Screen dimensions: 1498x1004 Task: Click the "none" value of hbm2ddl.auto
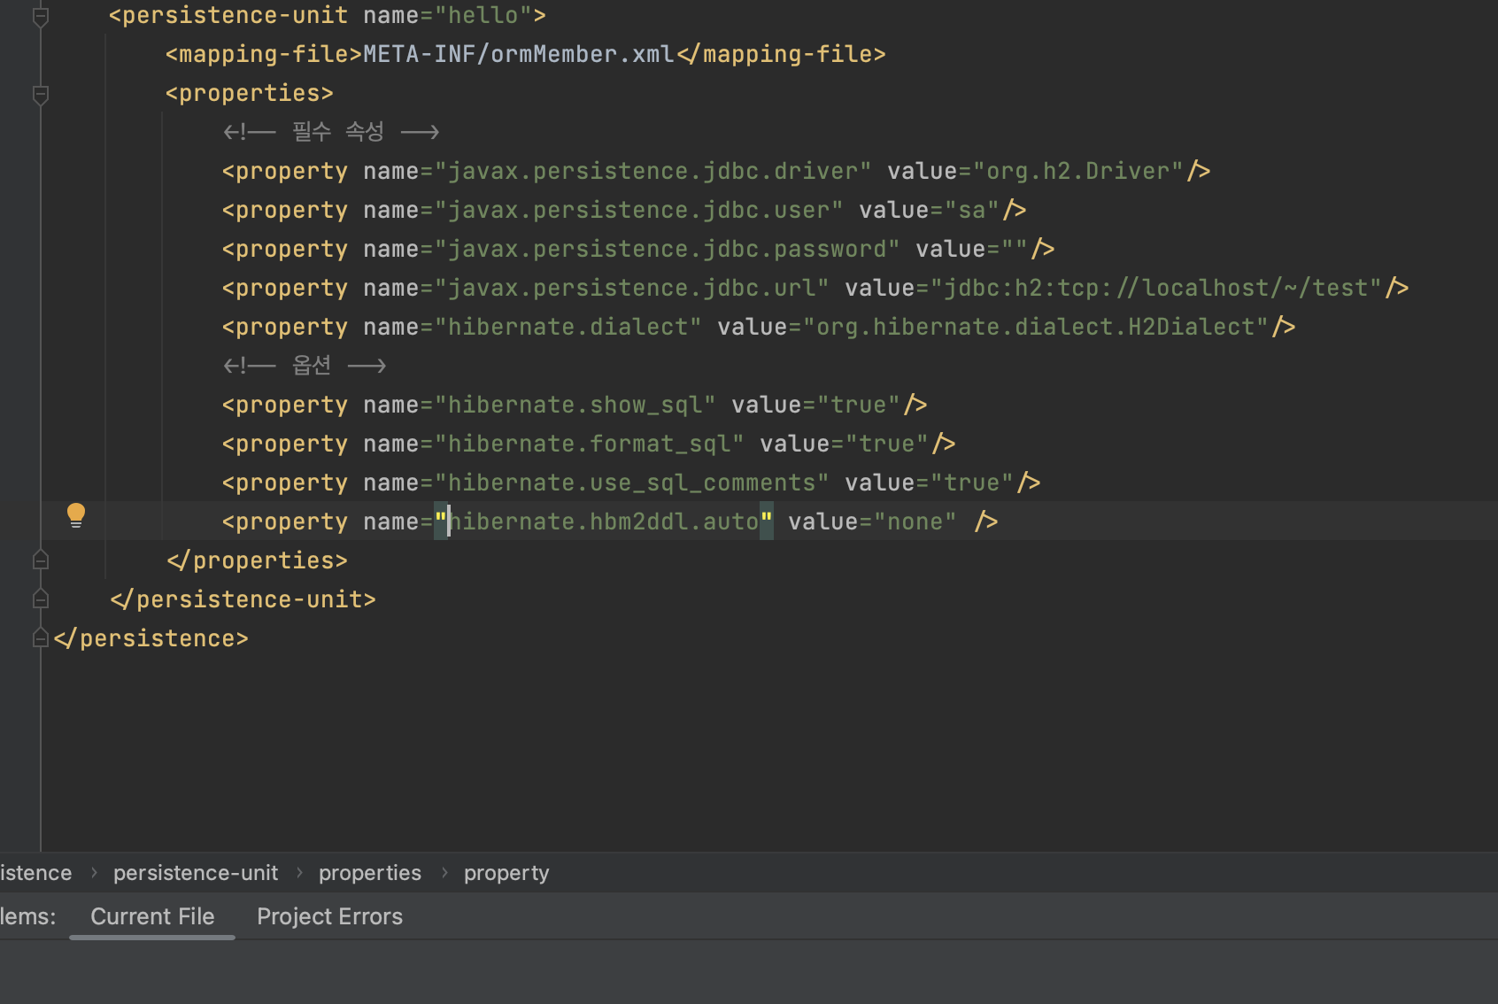915,521
